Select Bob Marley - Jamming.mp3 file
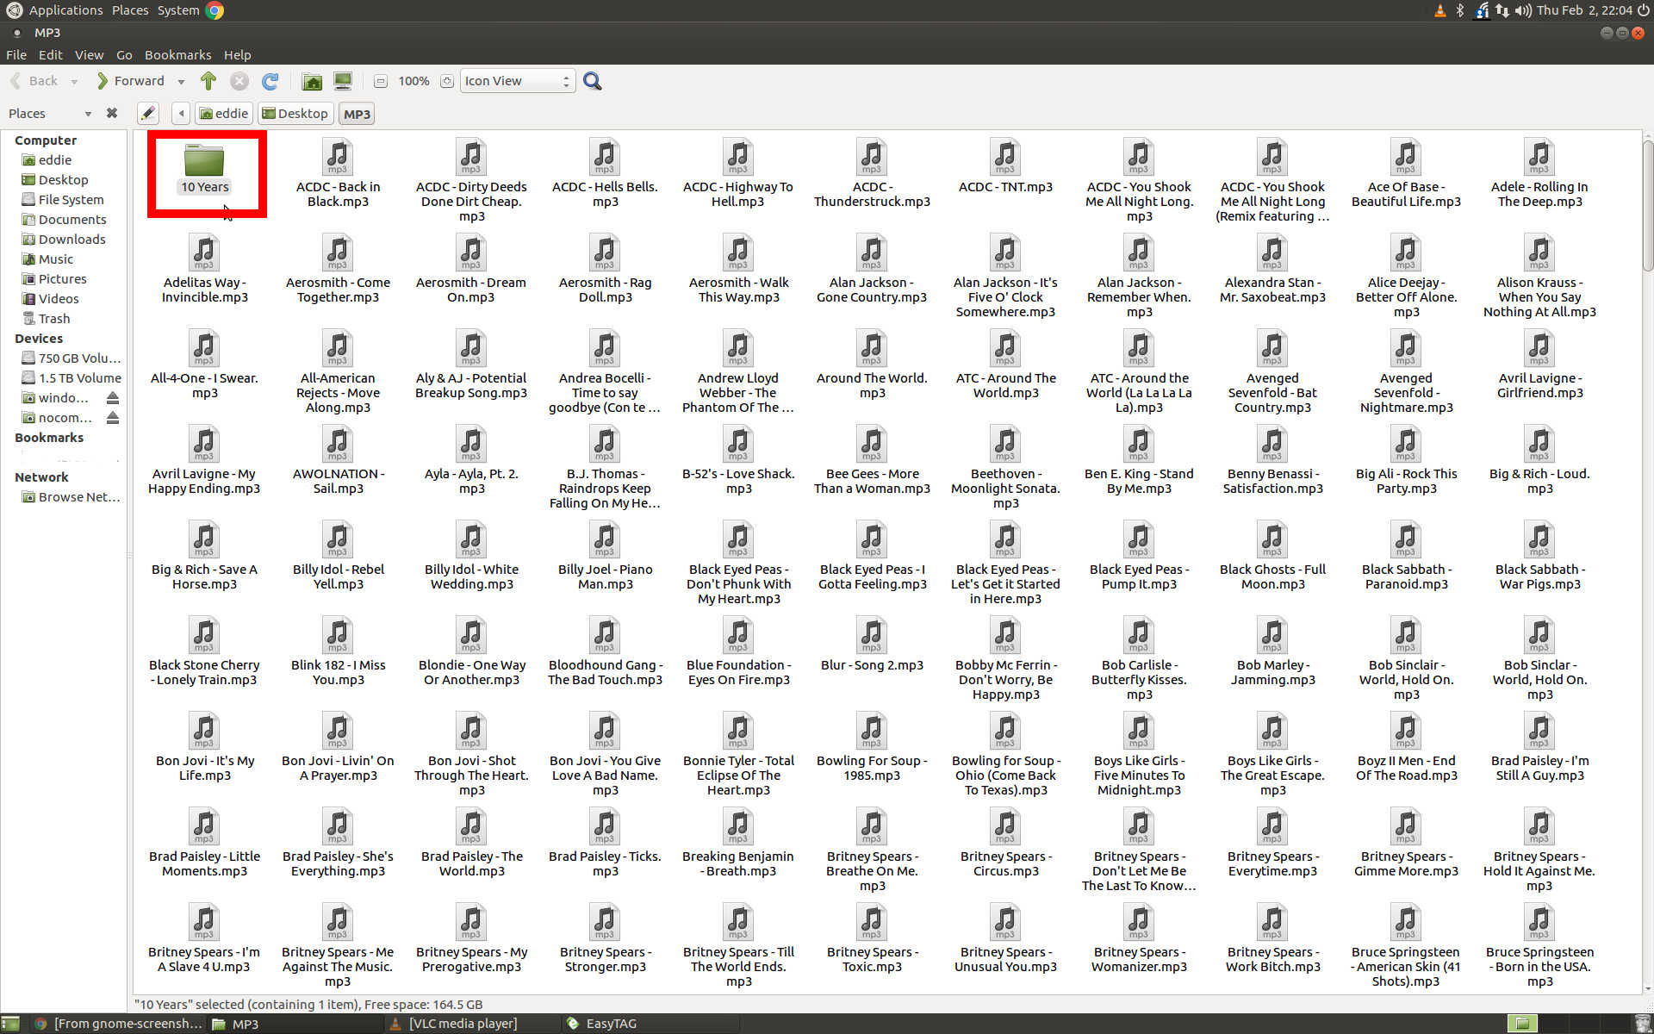Viewport: 1654px width, 1034px height. [1272, 652]
